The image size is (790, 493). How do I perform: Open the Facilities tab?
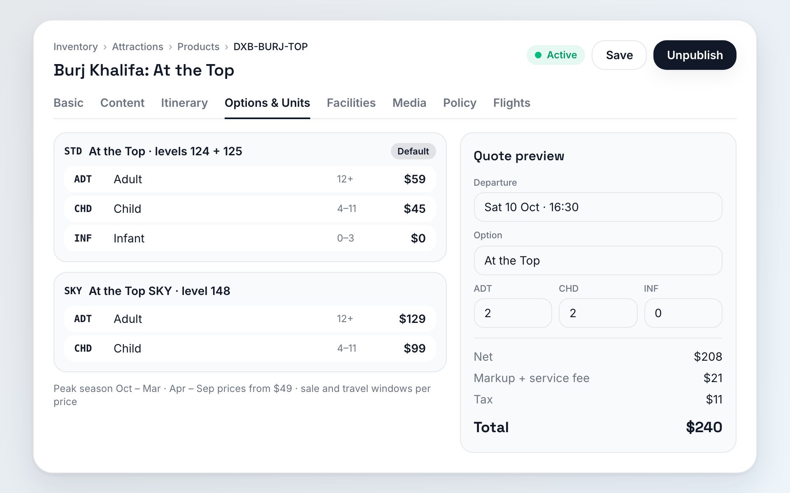pos(351,103)
